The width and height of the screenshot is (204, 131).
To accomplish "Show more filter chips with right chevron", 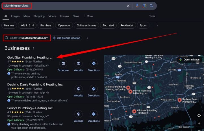I will pos(157,25).
